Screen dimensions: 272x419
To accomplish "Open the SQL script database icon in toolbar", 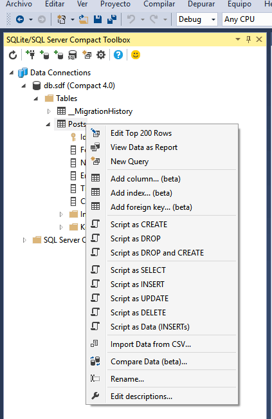I will tap(72, 55).
